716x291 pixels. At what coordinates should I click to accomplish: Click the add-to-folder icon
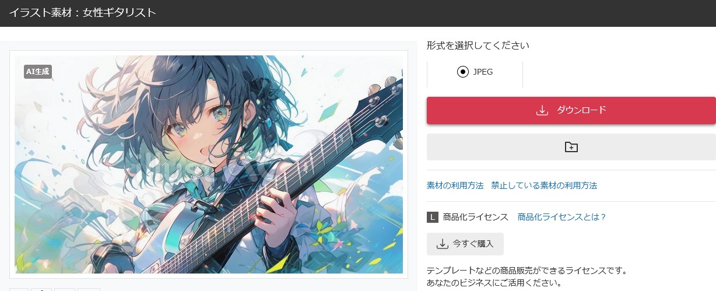tap(571, 147)
